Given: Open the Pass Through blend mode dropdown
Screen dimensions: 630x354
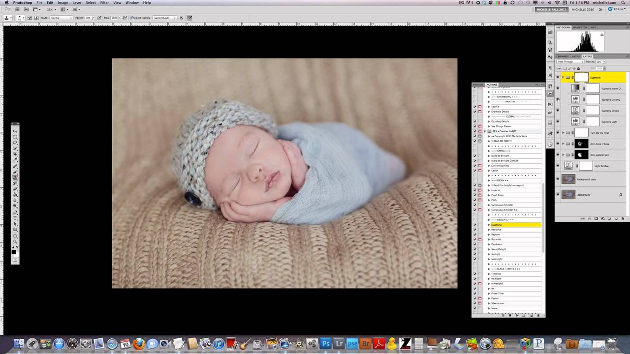Looking at the screenshot, I should click(570, 62).
